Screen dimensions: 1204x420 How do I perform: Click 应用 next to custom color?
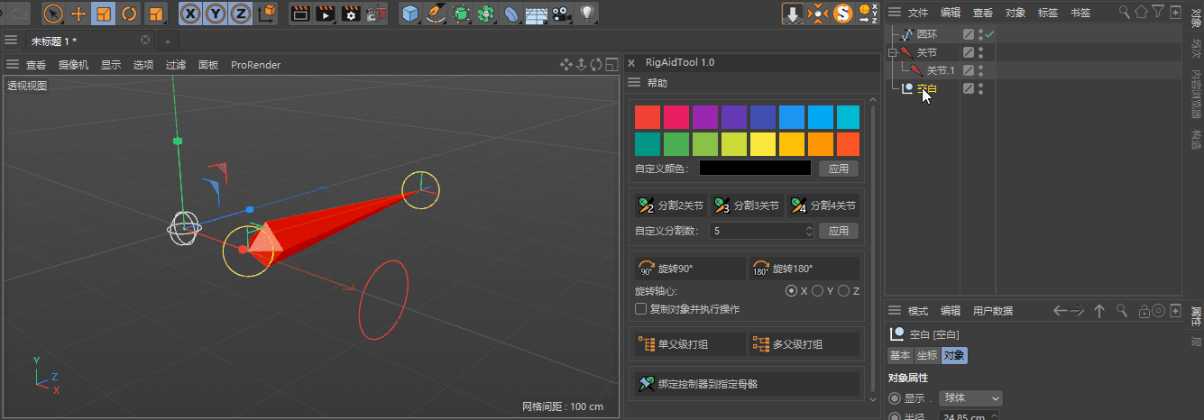(839, 169)
